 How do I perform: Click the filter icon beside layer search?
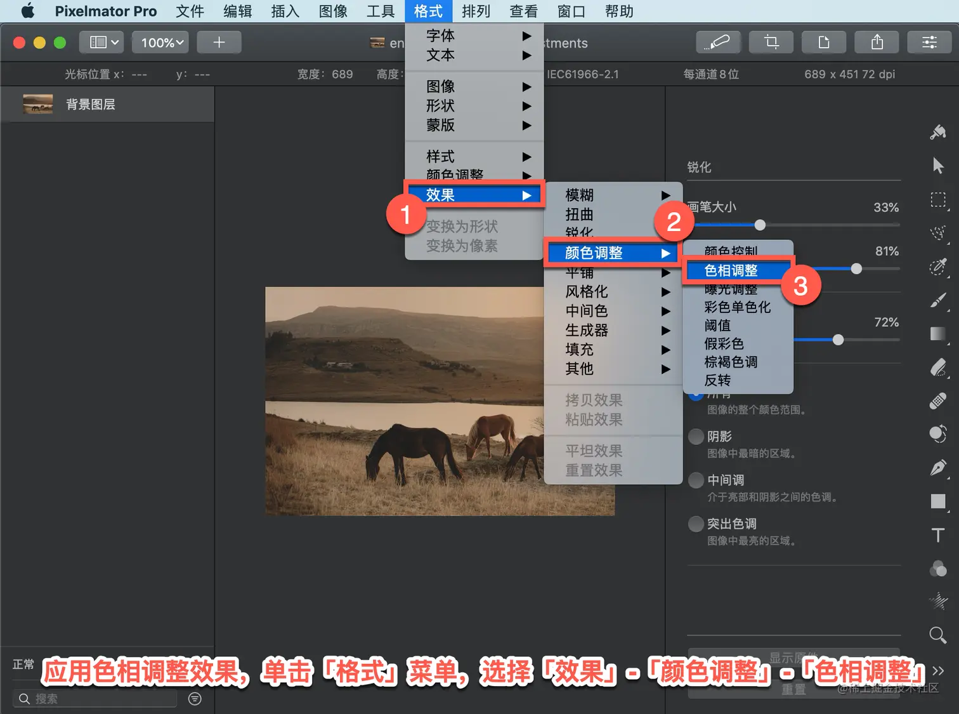pos(195,699)
